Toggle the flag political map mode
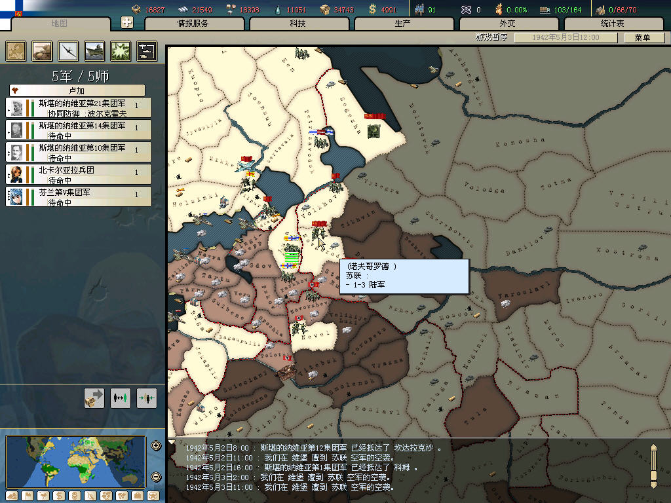The height and width of the screenshot is (503, 671). [x=28, y=496]
